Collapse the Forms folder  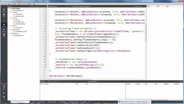tap(10, 26)
